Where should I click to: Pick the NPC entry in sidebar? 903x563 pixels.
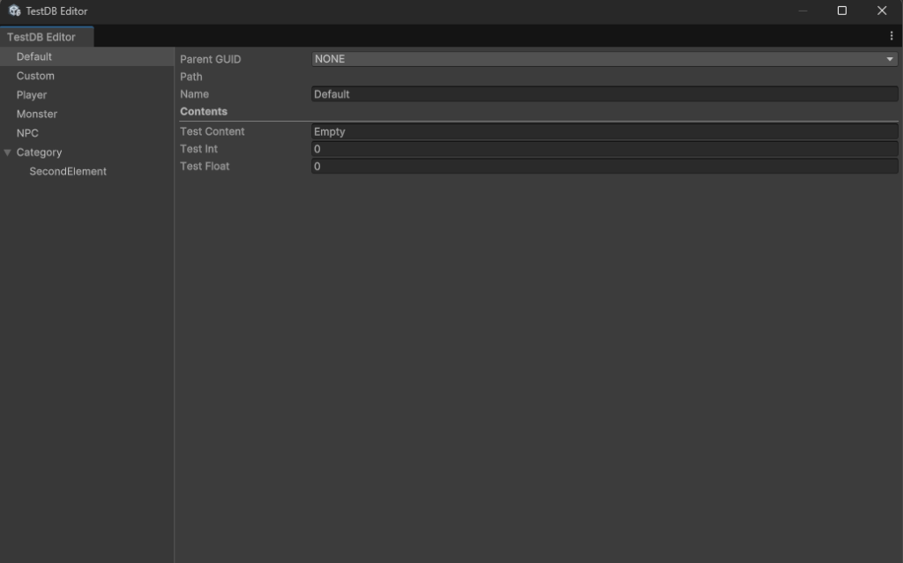27,133
